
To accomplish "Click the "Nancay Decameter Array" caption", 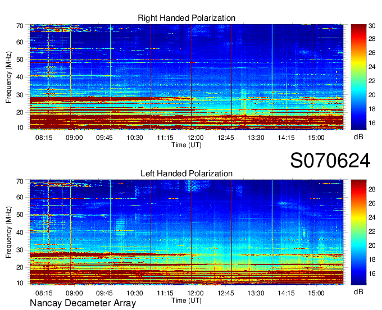I will pos(83,303).
